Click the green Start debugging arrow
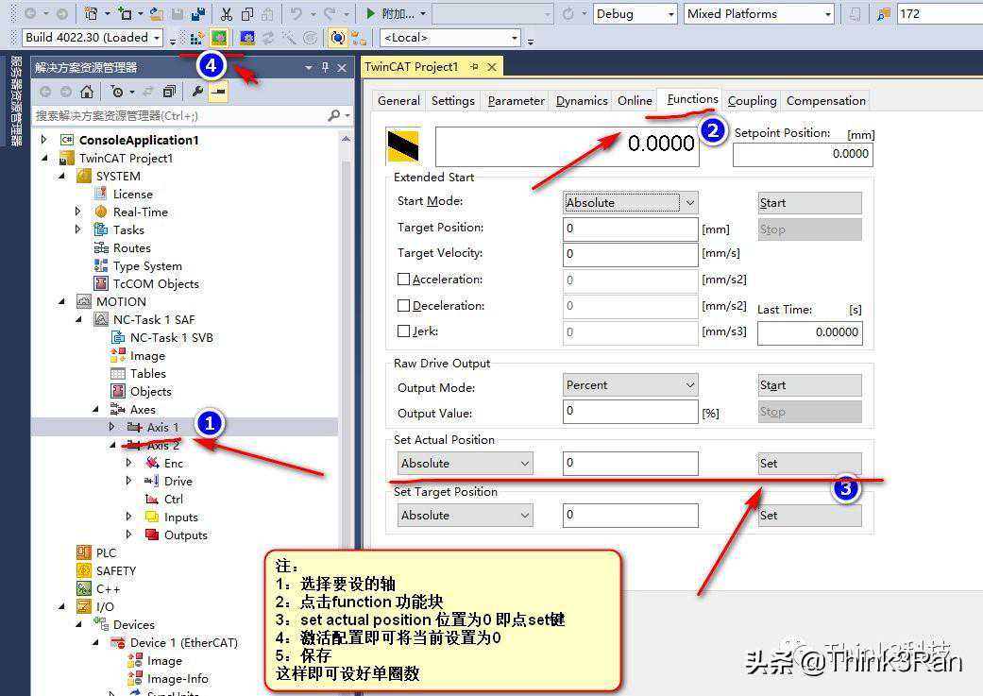The height and width of the screenshot is (696, 983). click(x=371, y=14)
